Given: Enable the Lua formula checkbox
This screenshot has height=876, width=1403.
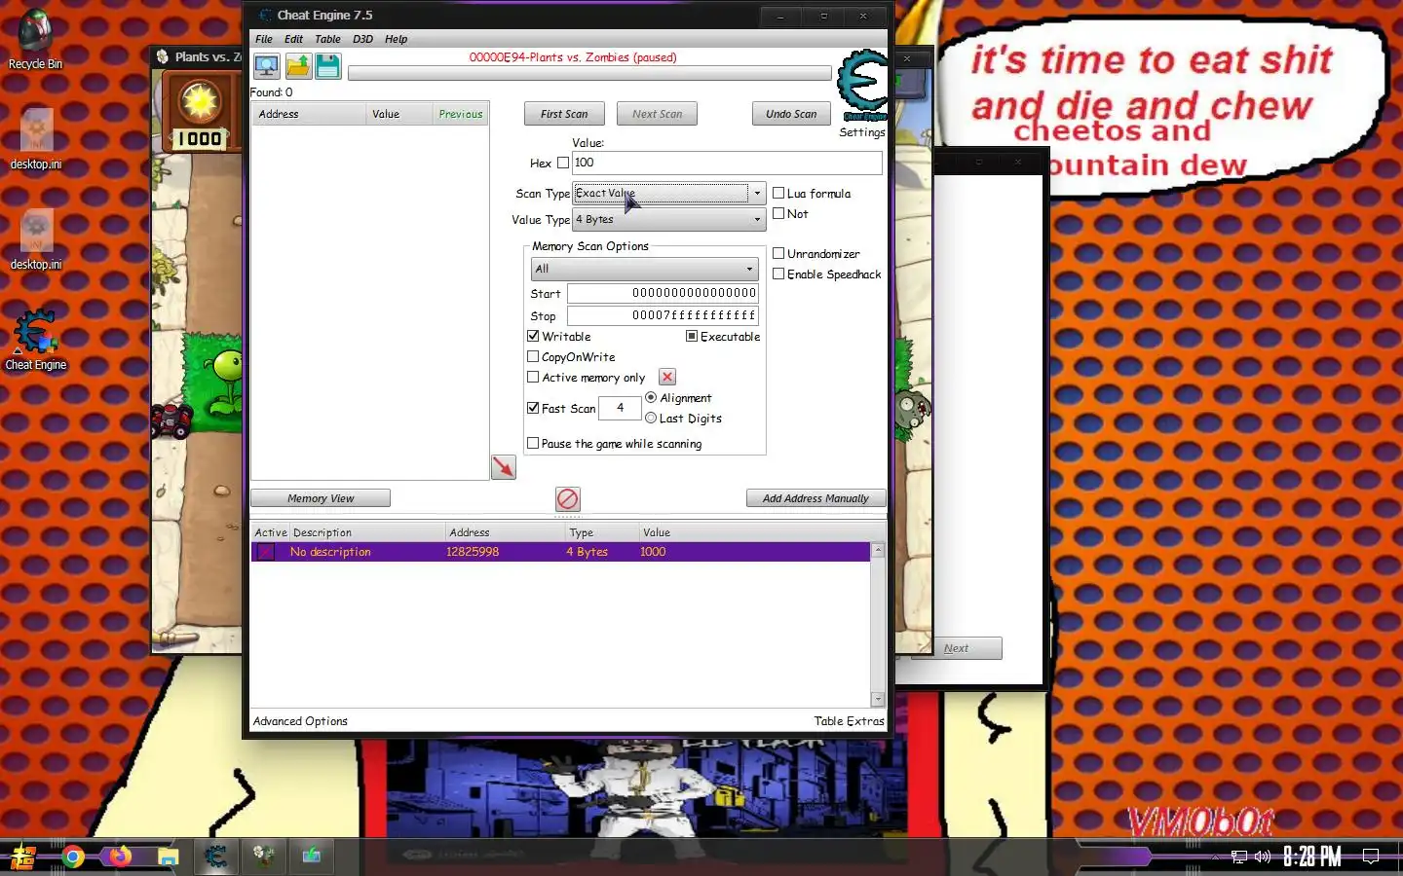Looking at the screenshot, I should click(x=778, y=193).
